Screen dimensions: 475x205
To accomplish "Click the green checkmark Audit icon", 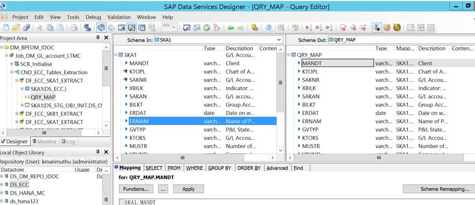I will [206, 27].
